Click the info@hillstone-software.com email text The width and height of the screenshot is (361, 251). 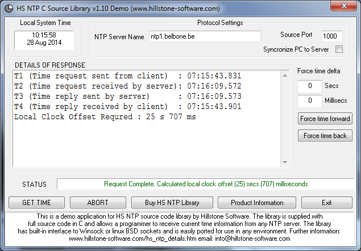point(252,239)
